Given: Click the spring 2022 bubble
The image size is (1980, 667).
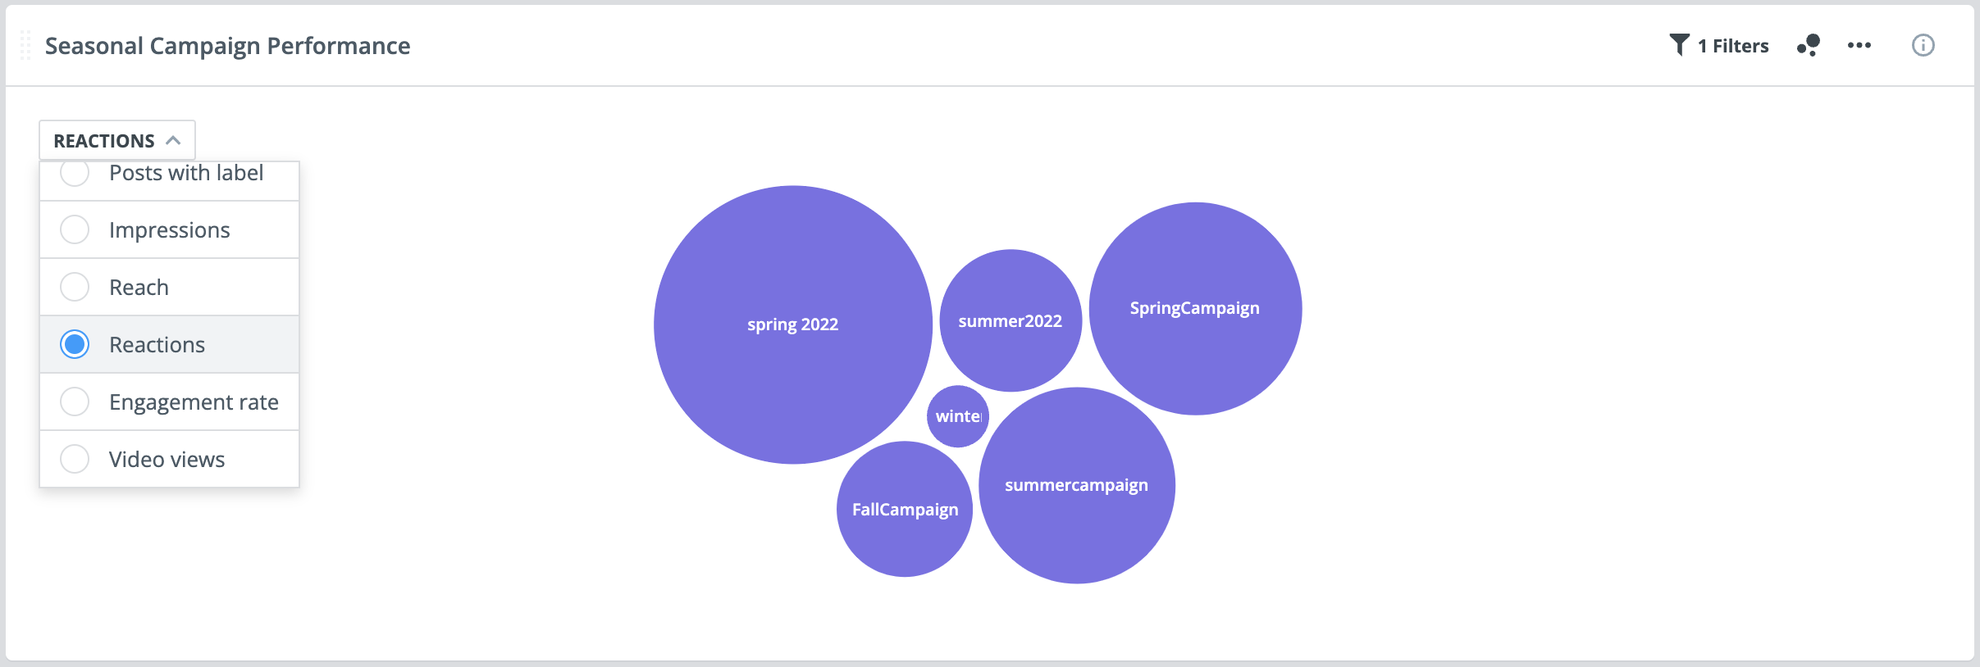Looking at the screenshot, I should pyautogui.click(x=793, y=324).
